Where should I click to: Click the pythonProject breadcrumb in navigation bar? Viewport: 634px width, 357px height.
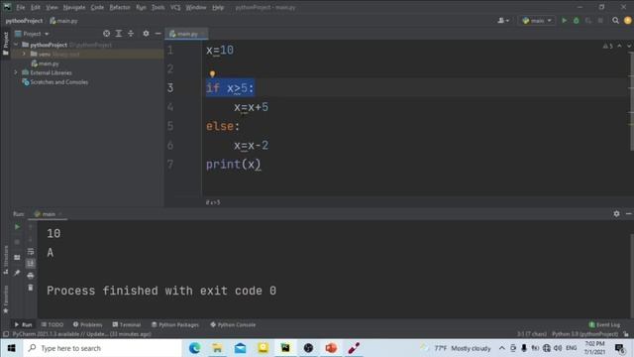pos(24,21)
